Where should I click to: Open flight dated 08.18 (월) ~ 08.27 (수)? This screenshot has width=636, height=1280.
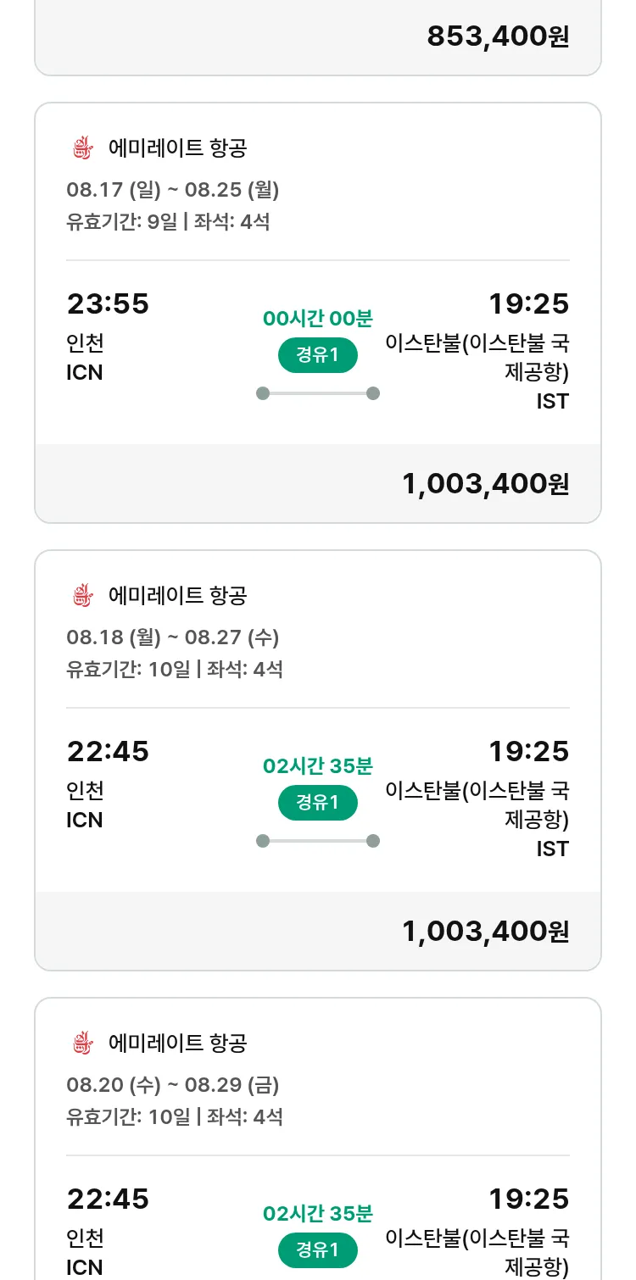pos(173,637)
